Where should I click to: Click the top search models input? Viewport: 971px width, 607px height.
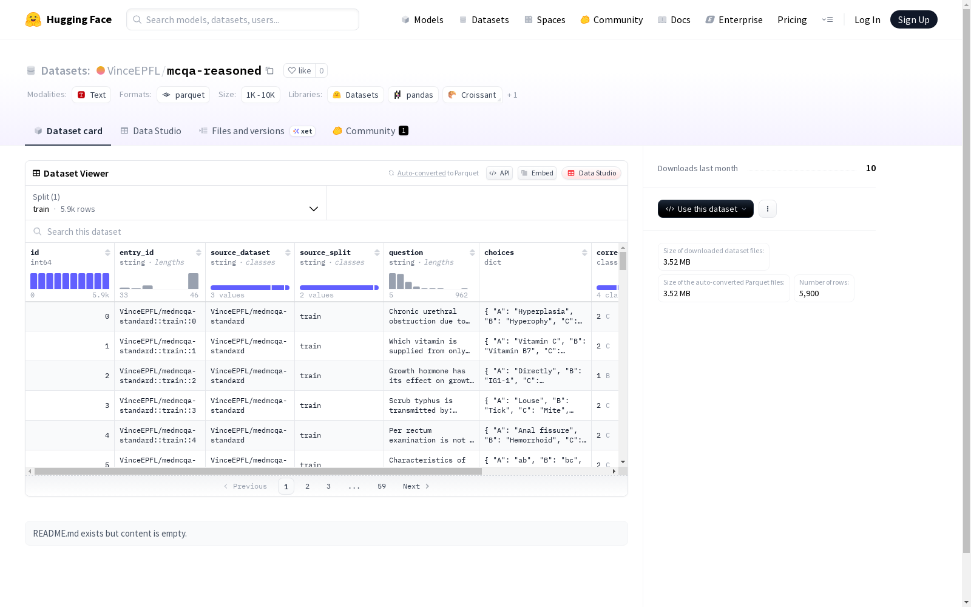tap(243, 19)
